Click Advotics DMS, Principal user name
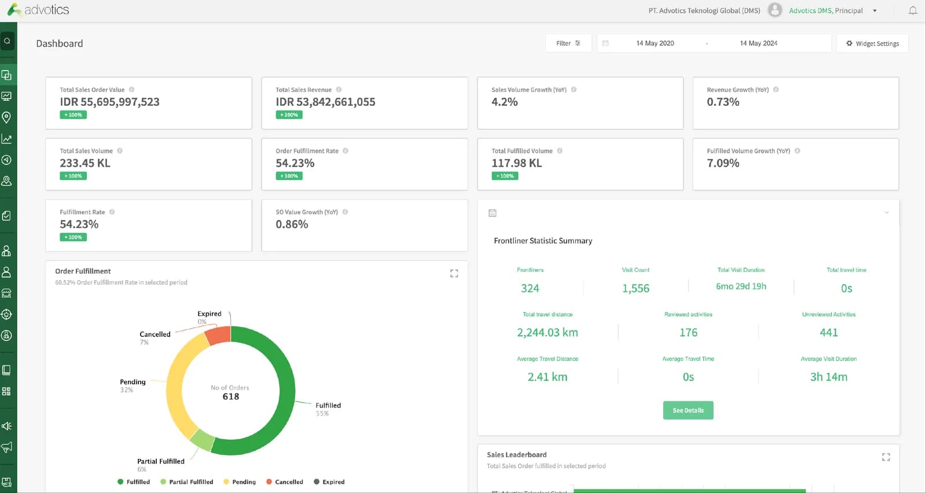Viewport: 926px width, 493px height. (826, 10)
